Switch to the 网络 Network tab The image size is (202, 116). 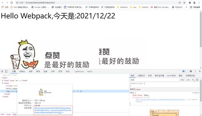(x=38, y=72)
